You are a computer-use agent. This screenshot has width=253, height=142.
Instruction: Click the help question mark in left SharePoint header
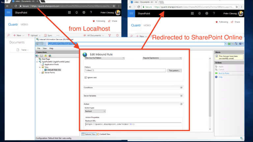[x=91, y=12]
